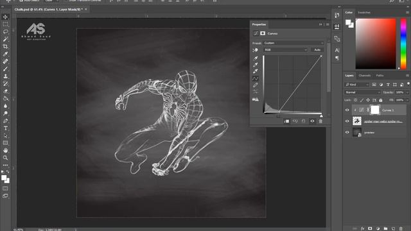Click the on-image adjustment hand tool

click(x=256, y=50)
